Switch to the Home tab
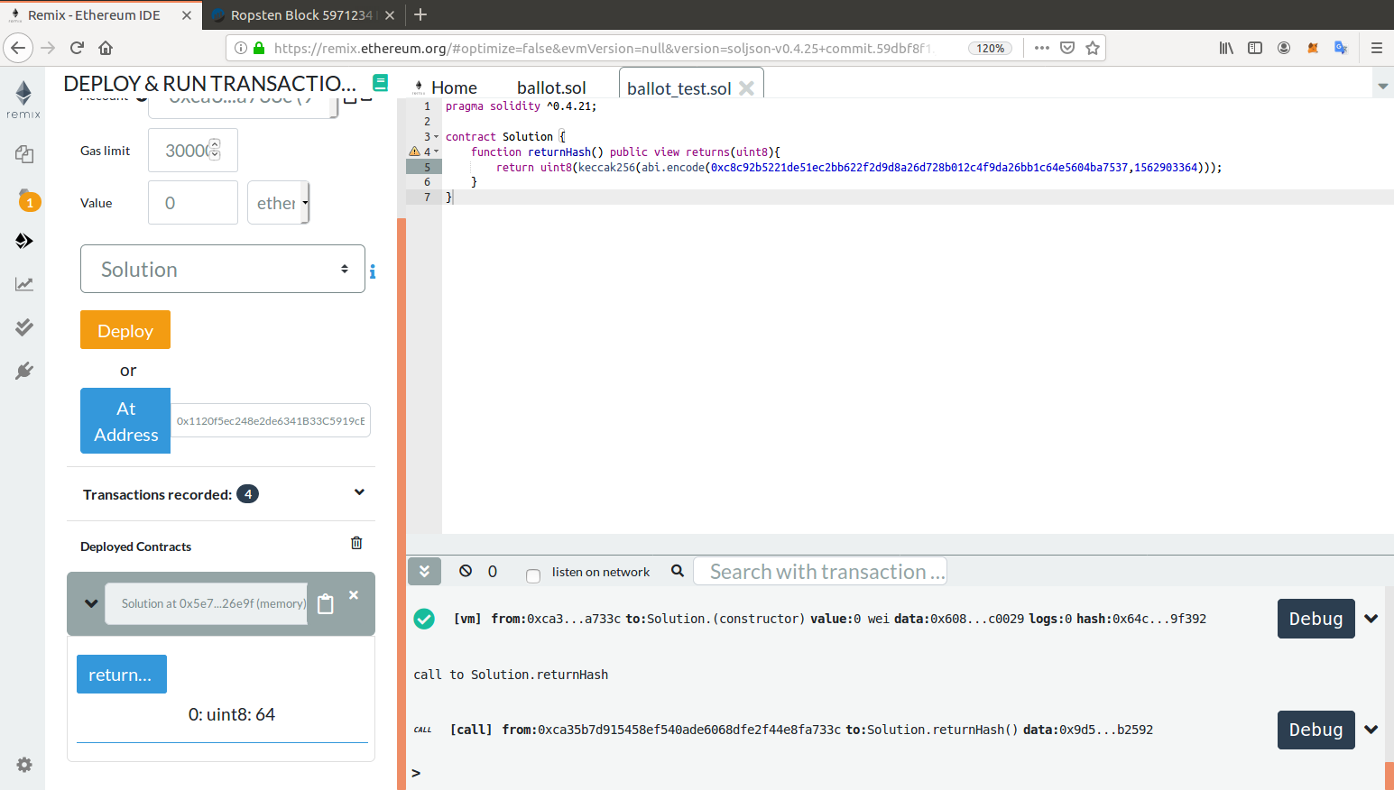This screenshot has width=1394, height=790. (x=454, y=87)
